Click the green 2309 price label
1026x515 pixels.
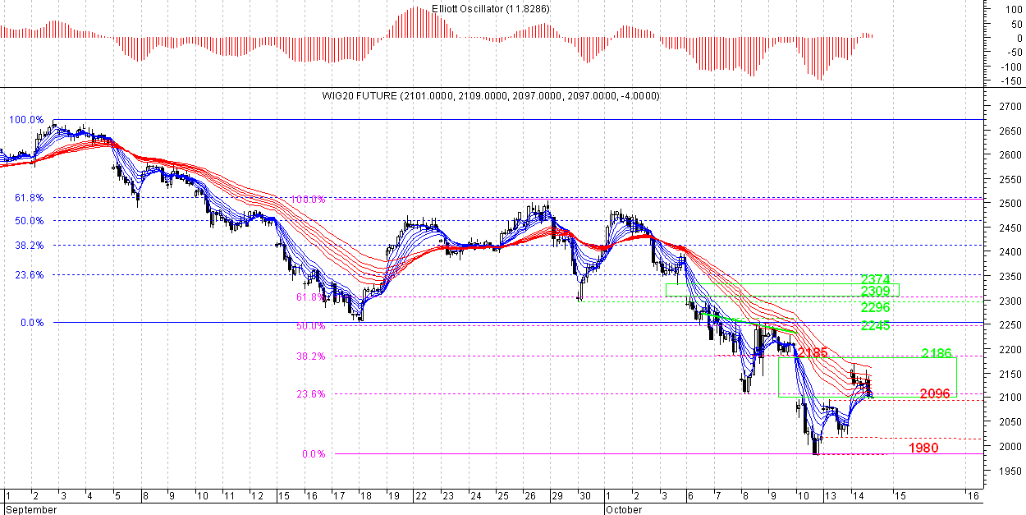click(876, 292)
